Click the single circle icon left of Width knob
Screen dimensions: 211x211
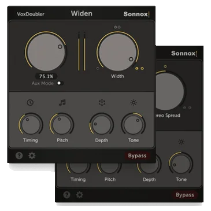point(98,68)
